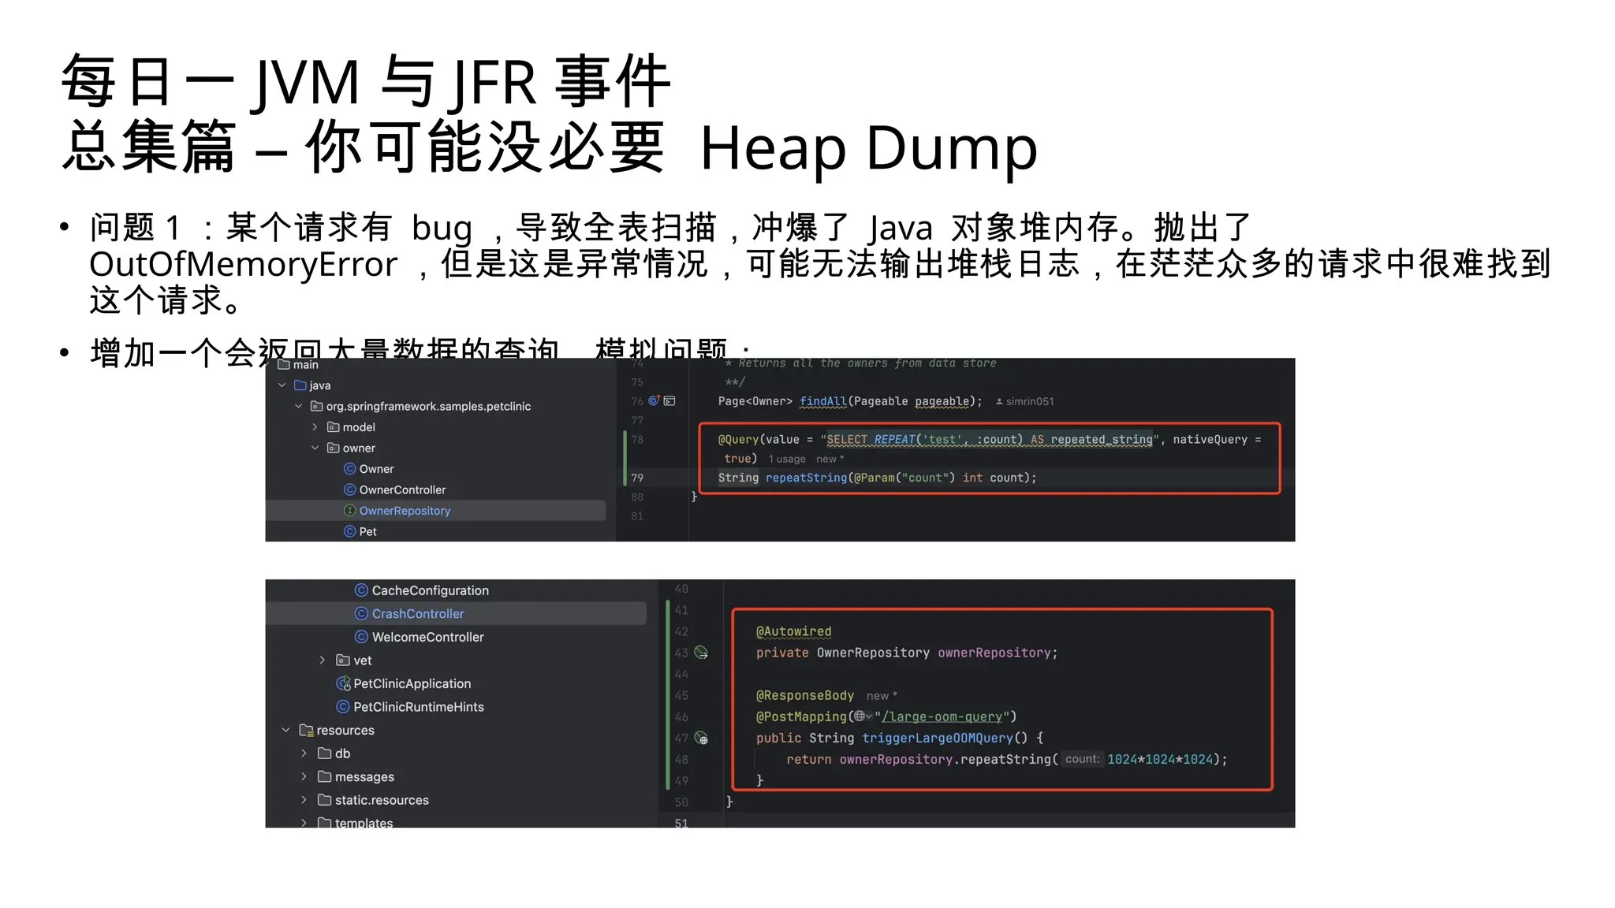This screenshot has height=908, width=1615.
Task: Click the 1024*1024*1024 argument value
Action: point(1160,759)
